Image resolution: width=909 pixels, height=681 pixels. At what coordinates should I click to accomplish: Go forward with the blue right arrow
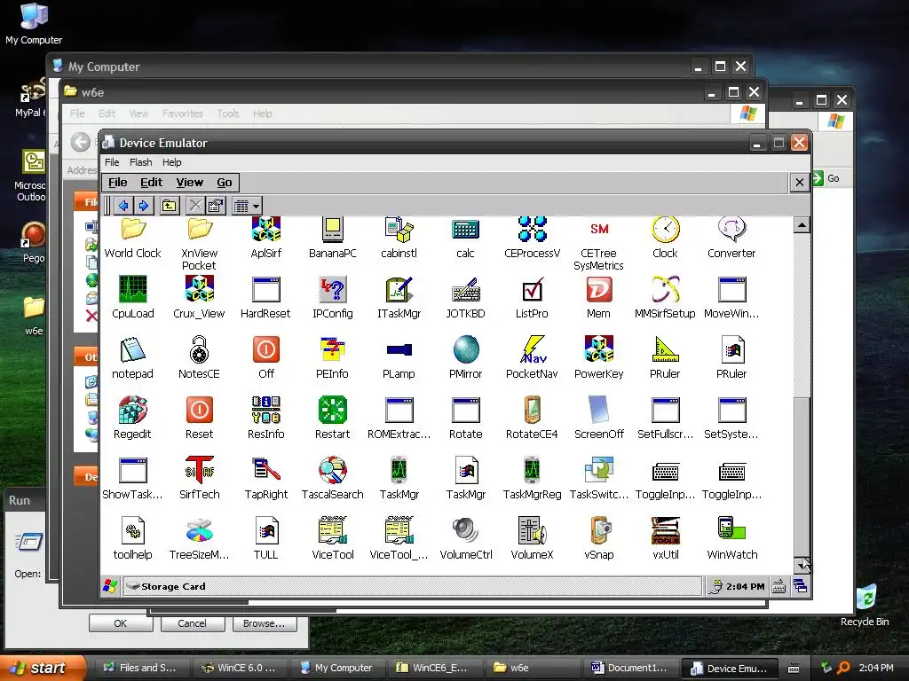[x=144, y=206]
